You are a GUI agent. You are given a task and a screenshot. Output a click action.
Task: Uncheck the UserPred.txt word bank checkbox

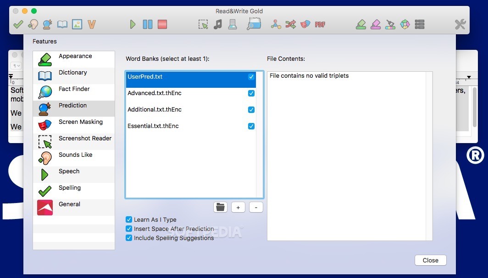click(x=251, y=77)
